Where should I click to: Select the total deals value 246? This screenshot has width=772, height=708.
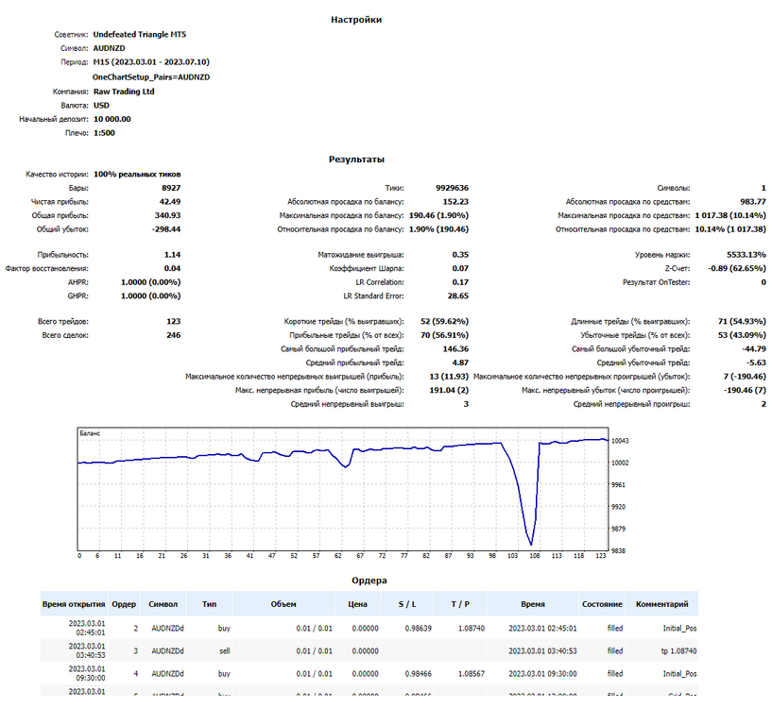pos(173,335)
